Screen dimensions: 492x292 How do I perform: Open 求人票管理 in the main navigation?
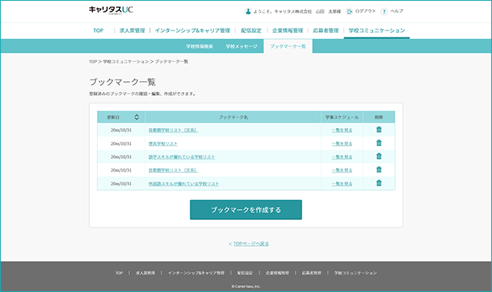tap(132, 31)
